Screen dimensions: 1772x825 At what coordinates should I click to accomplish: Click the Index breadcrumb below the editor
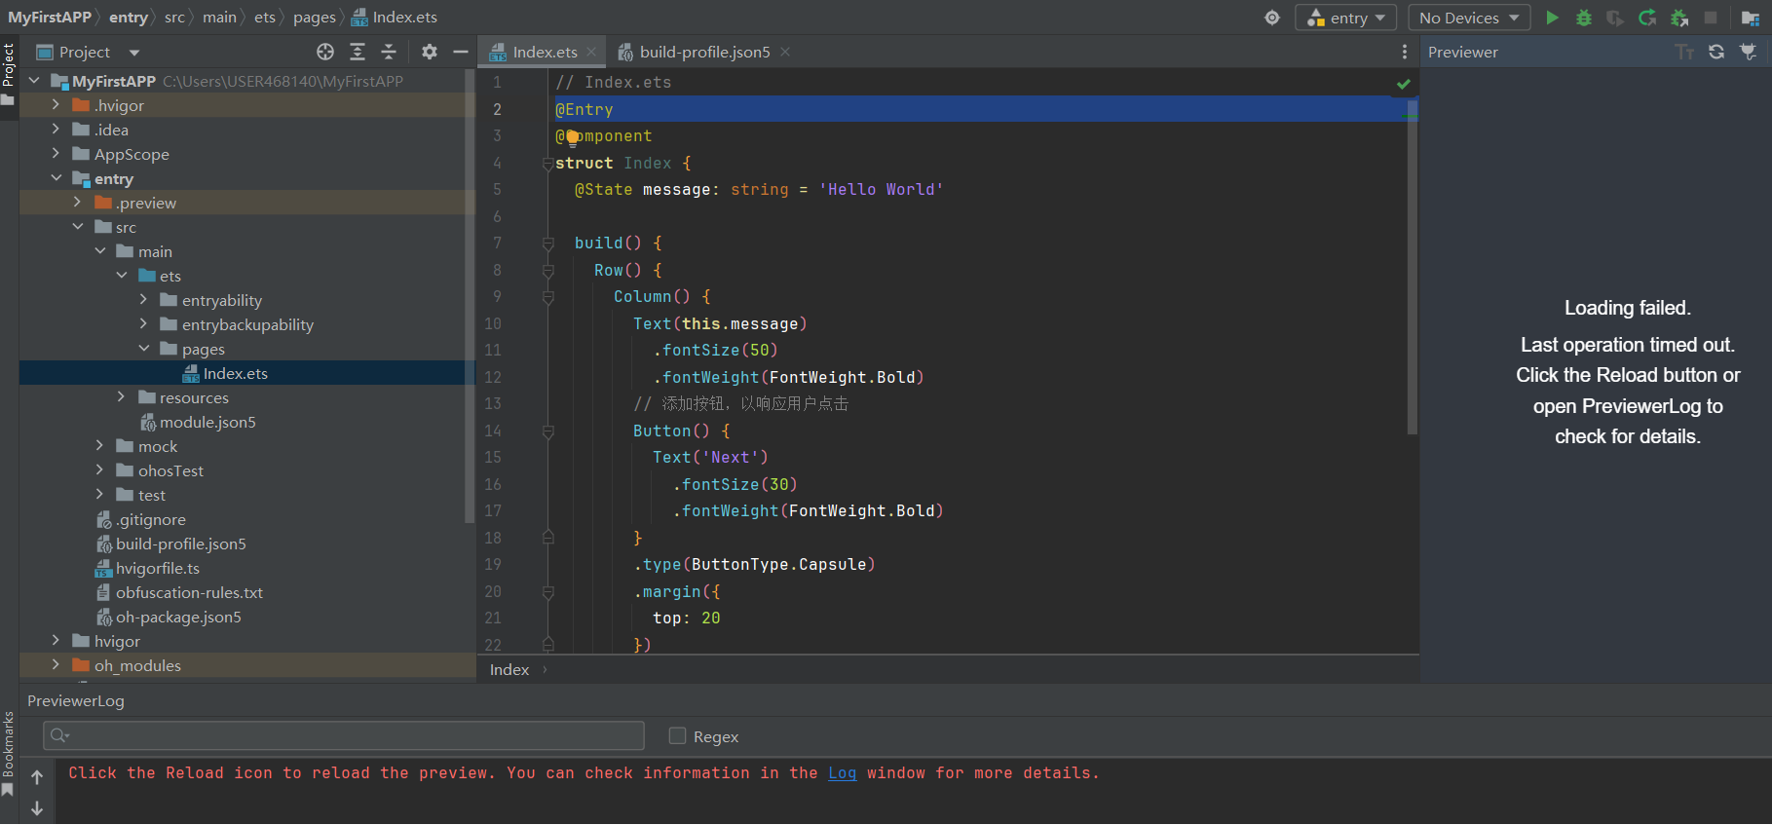coord(509,669)
